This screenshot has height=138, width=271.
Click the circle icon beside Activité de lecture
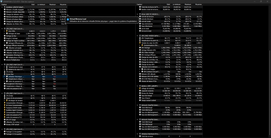pos(140,16)
